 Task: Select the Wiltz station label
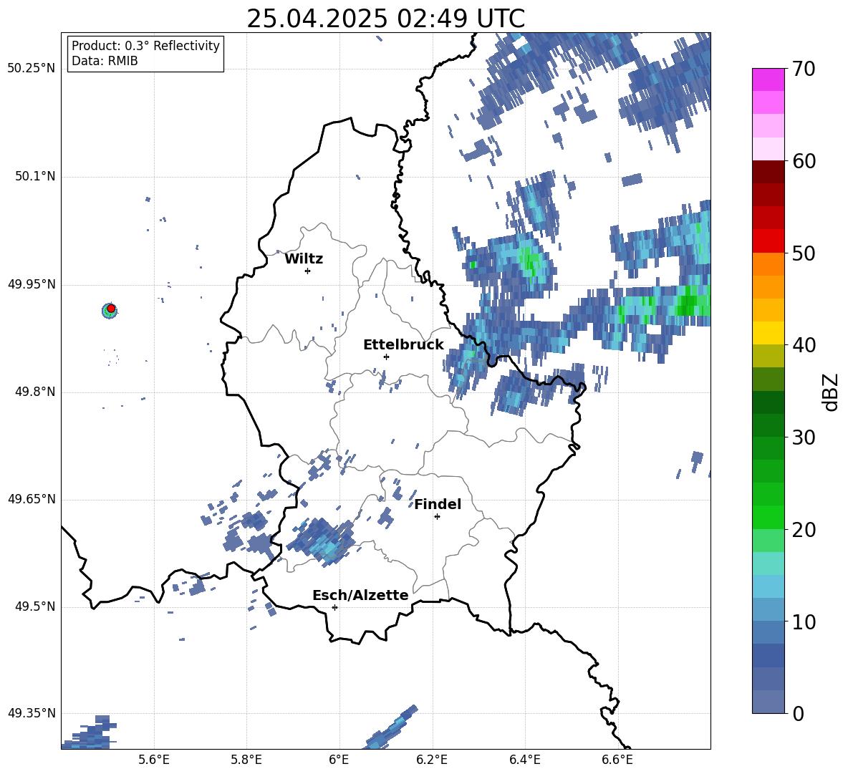point(304,259)
